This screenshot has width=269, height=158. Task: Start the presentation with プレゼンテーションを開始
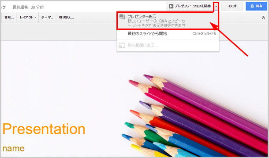[190, 6]
